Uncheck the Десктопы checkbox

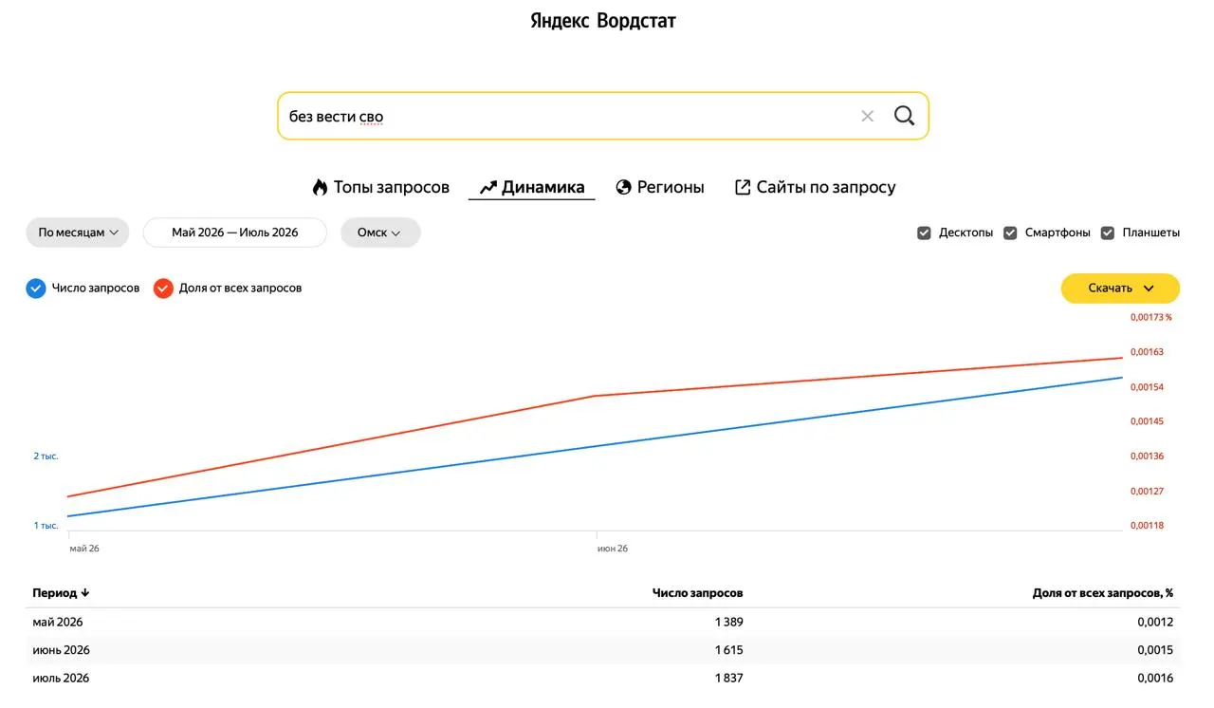point(924,233)
